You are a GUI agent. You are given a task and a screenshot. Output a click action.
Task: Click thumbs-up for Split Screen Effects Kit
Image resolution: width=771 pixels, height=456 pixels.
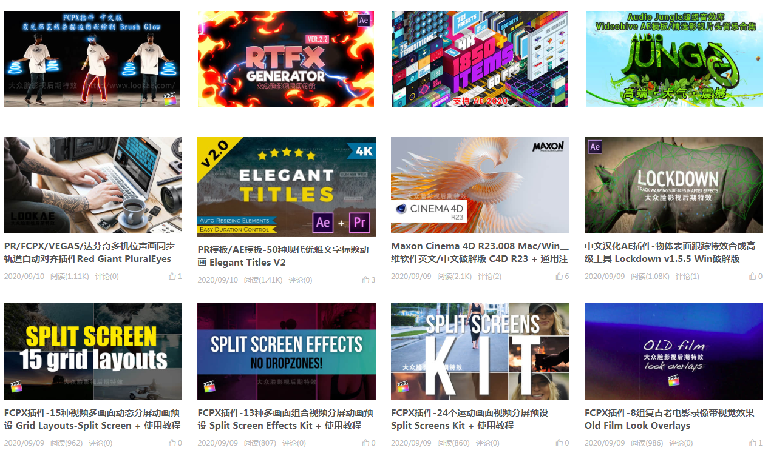366,443
